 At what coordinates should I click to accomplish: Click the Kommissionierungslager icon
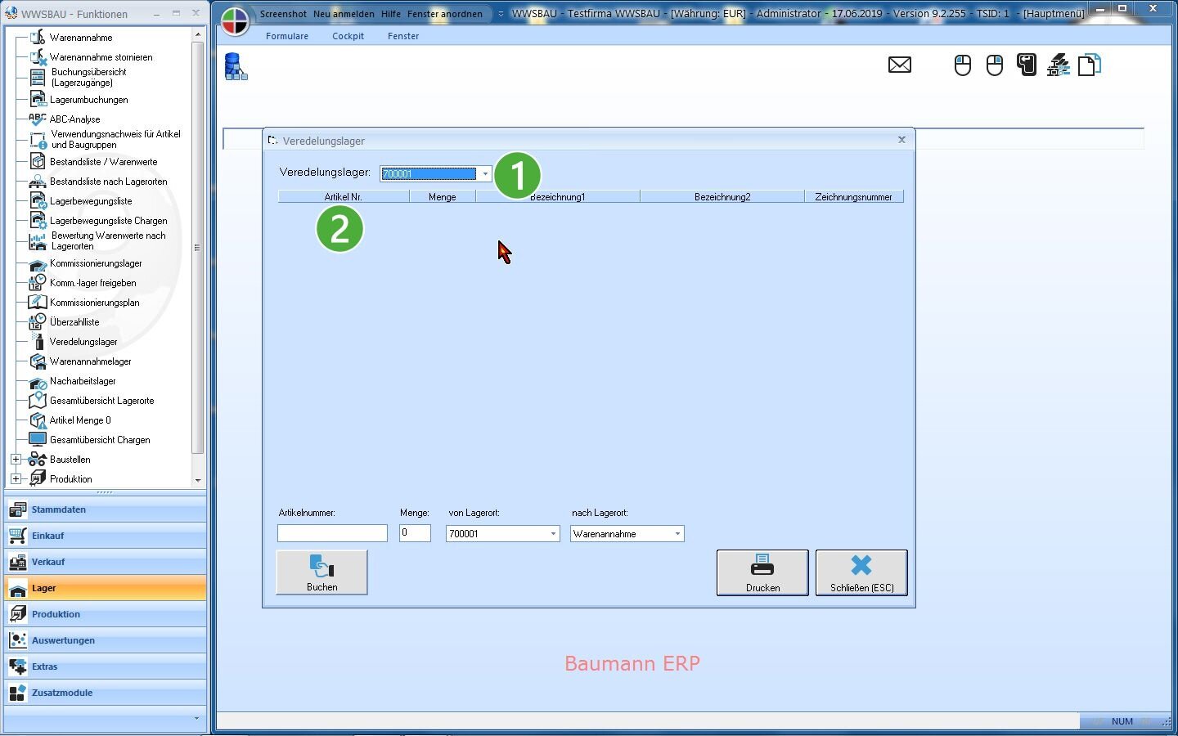38,263
